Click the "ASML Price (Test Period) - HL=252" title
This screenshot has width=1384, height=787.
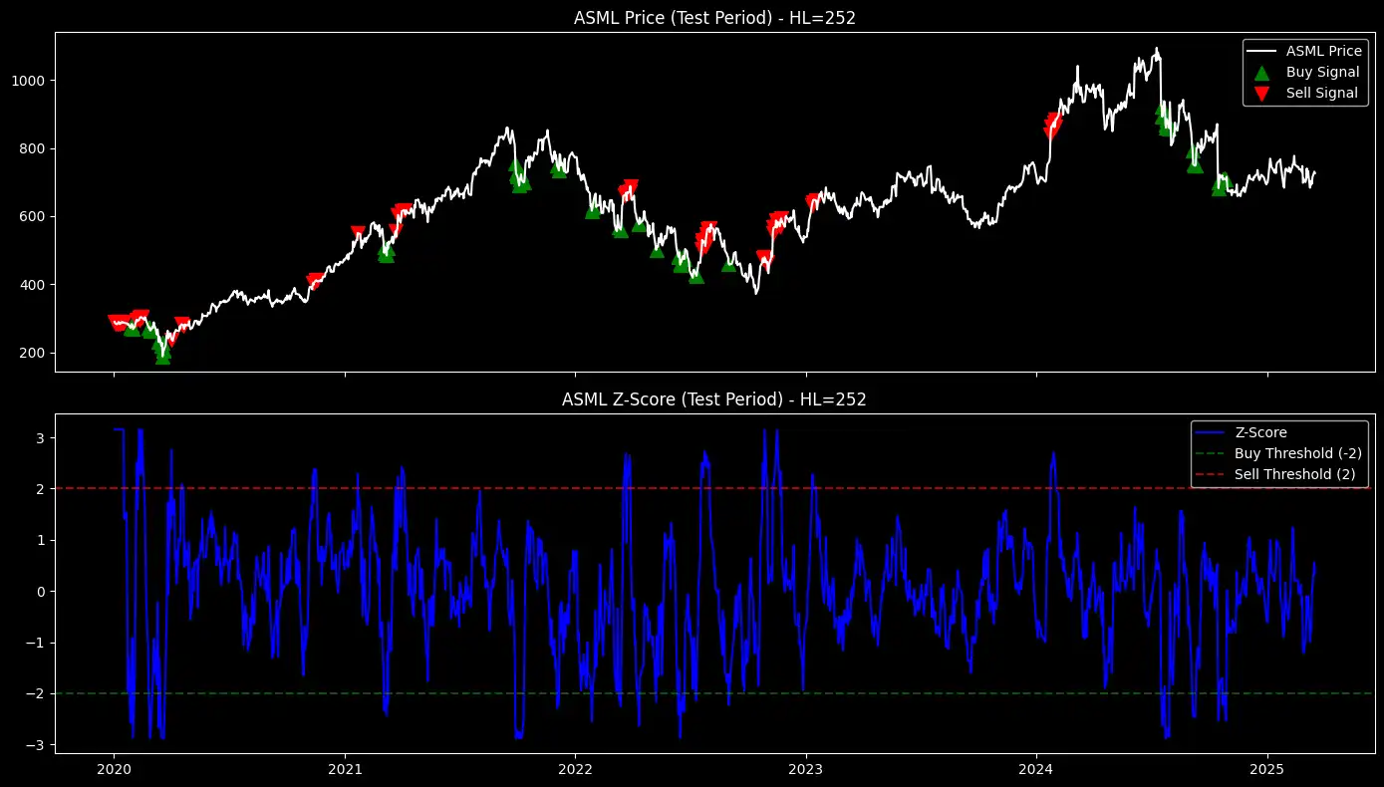(713, 17)
